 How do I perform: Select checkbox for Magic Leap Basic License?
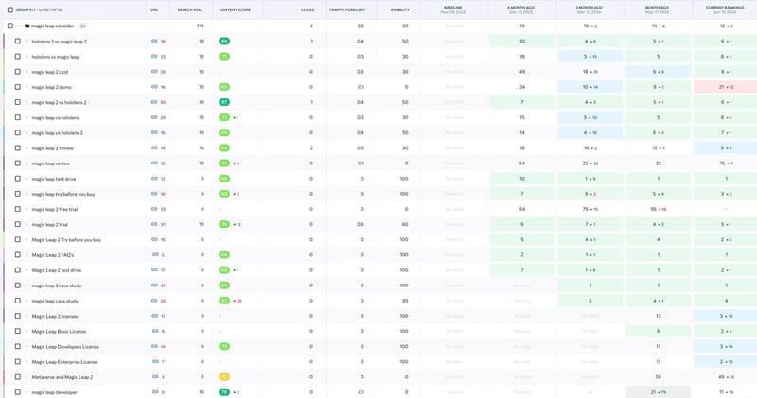pos(18,331)
